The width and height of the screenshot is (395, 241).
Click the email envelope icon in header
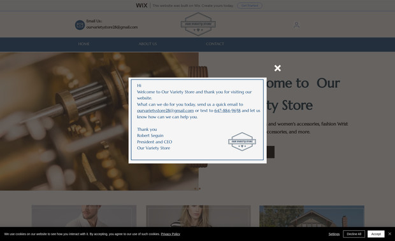[x=80, y=25]
